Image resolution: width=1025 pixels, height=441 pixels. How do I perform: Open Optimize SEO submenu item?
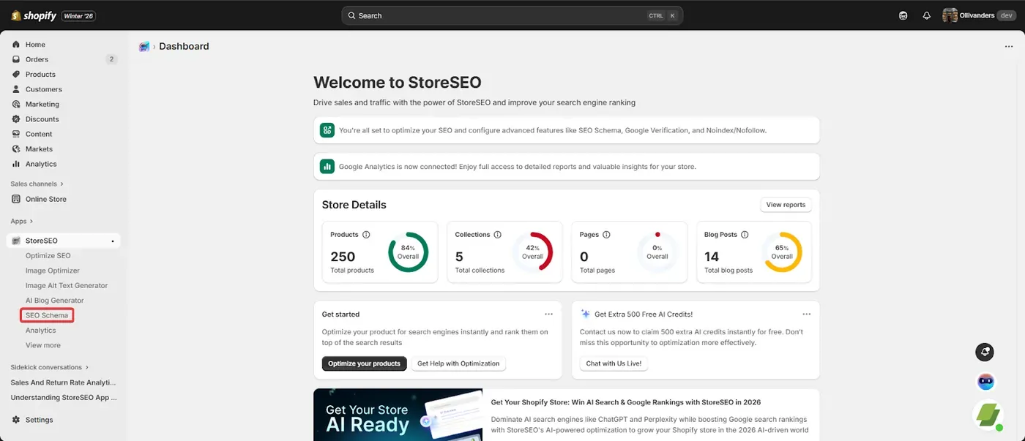pyautogui.click(x=48, y=255)
